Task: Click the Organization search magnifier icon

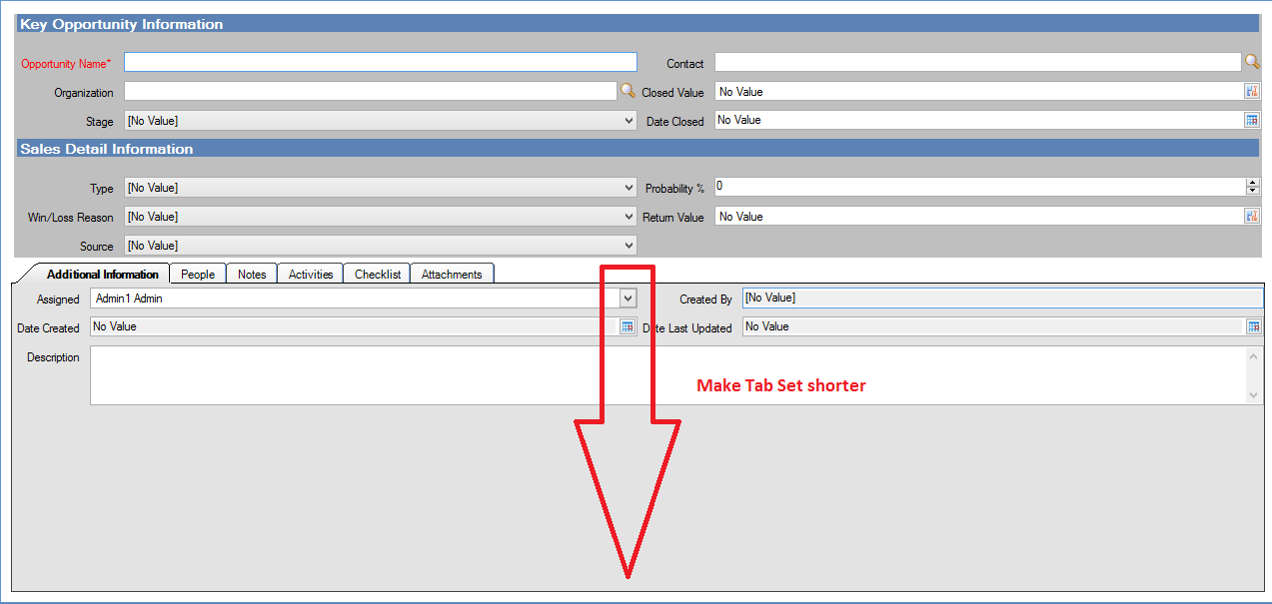Action: click(x=628, y=91)
